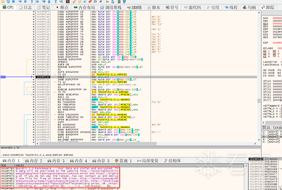282x190 pixels.
Task: Switch to the 内存布局 tab
Action: [84, 7]
